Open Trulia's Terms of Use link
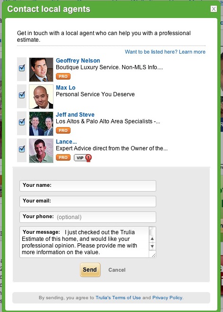The height and width of the screenshot is (312, 223). (x=118, y=298)
